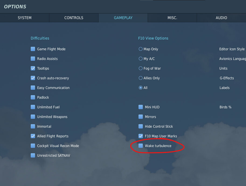Check Hide Control Stick option
This screenshot has width=246, height=186.
pos(141,126)
